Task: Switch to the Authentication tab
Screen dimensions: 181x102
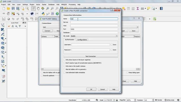Action: [70, 40]
